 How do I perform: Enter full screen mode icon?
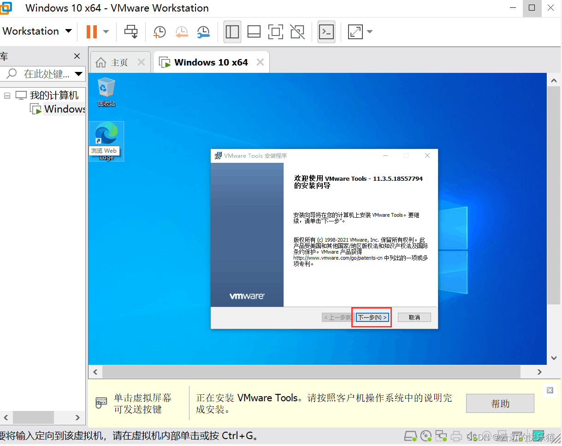[276, 31]
